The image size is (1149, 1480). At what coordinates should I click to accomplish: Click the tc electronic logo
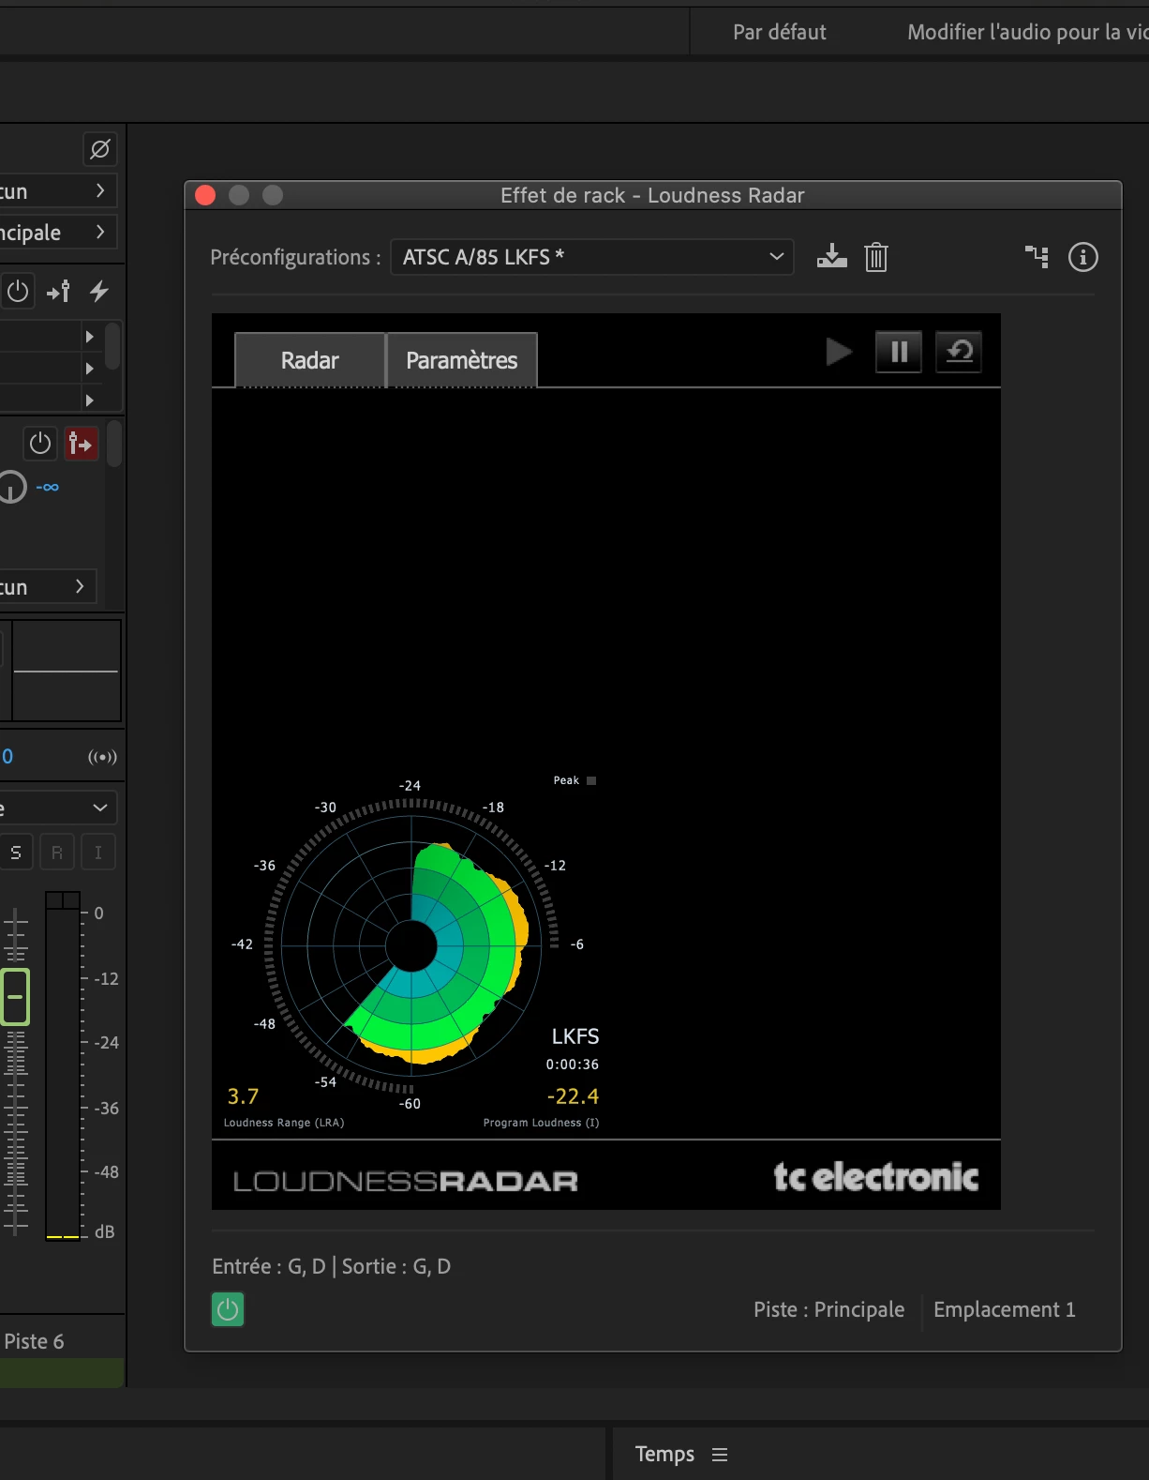pos(876,1176)
